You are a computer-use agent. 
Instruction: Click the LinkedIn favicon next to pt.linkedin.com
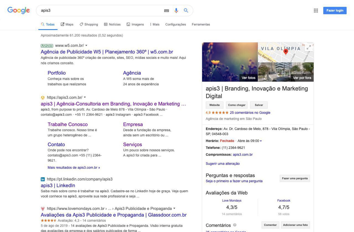43,179
